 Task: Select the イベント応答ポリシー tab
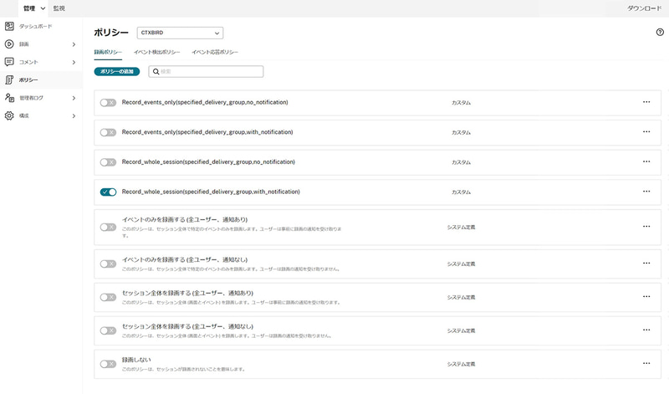(215, 52)
